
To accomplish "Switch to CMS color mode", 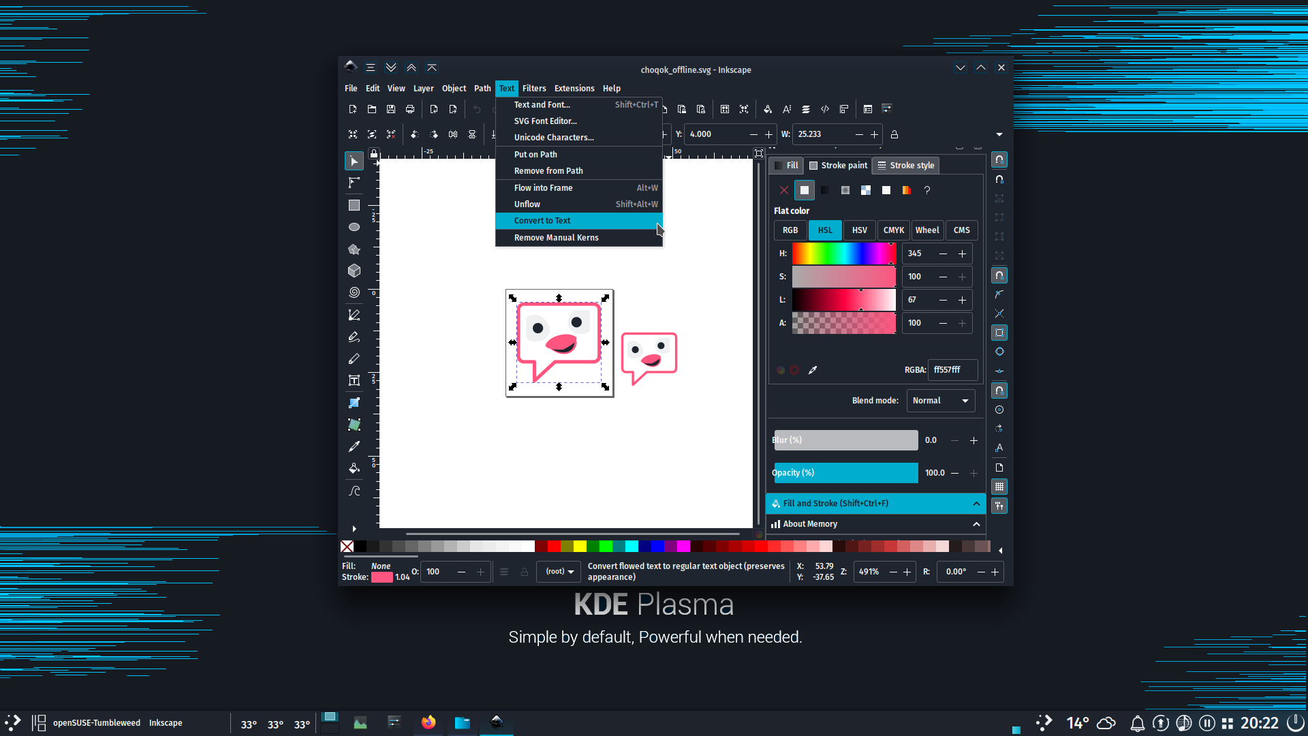I will (x=961, y=230).
